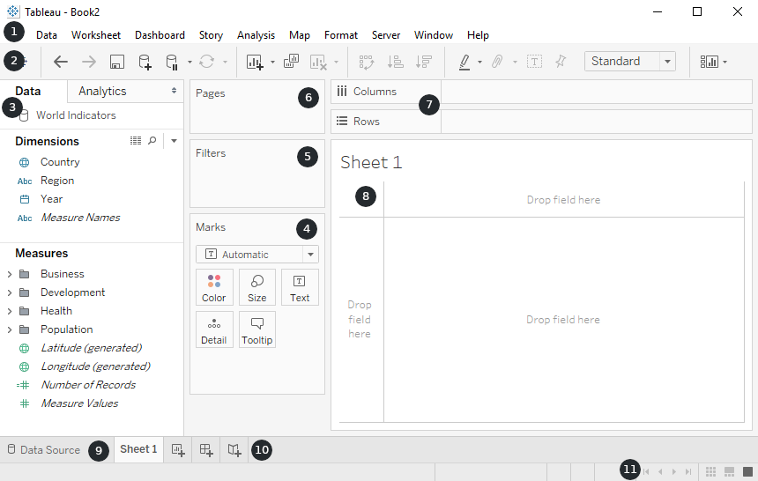The width and height of the screenshot is (758, 481).
Task: Open the Highlight dropdown arrow
Action: point(479,62)
